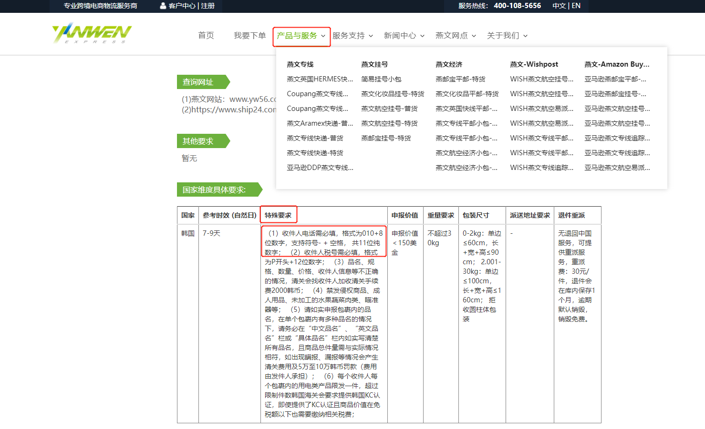Open 燕文化妆品平邮-特货 product link
Image resolution: width=705 pixels, height=429 pixels.
(x=467, y=94)
